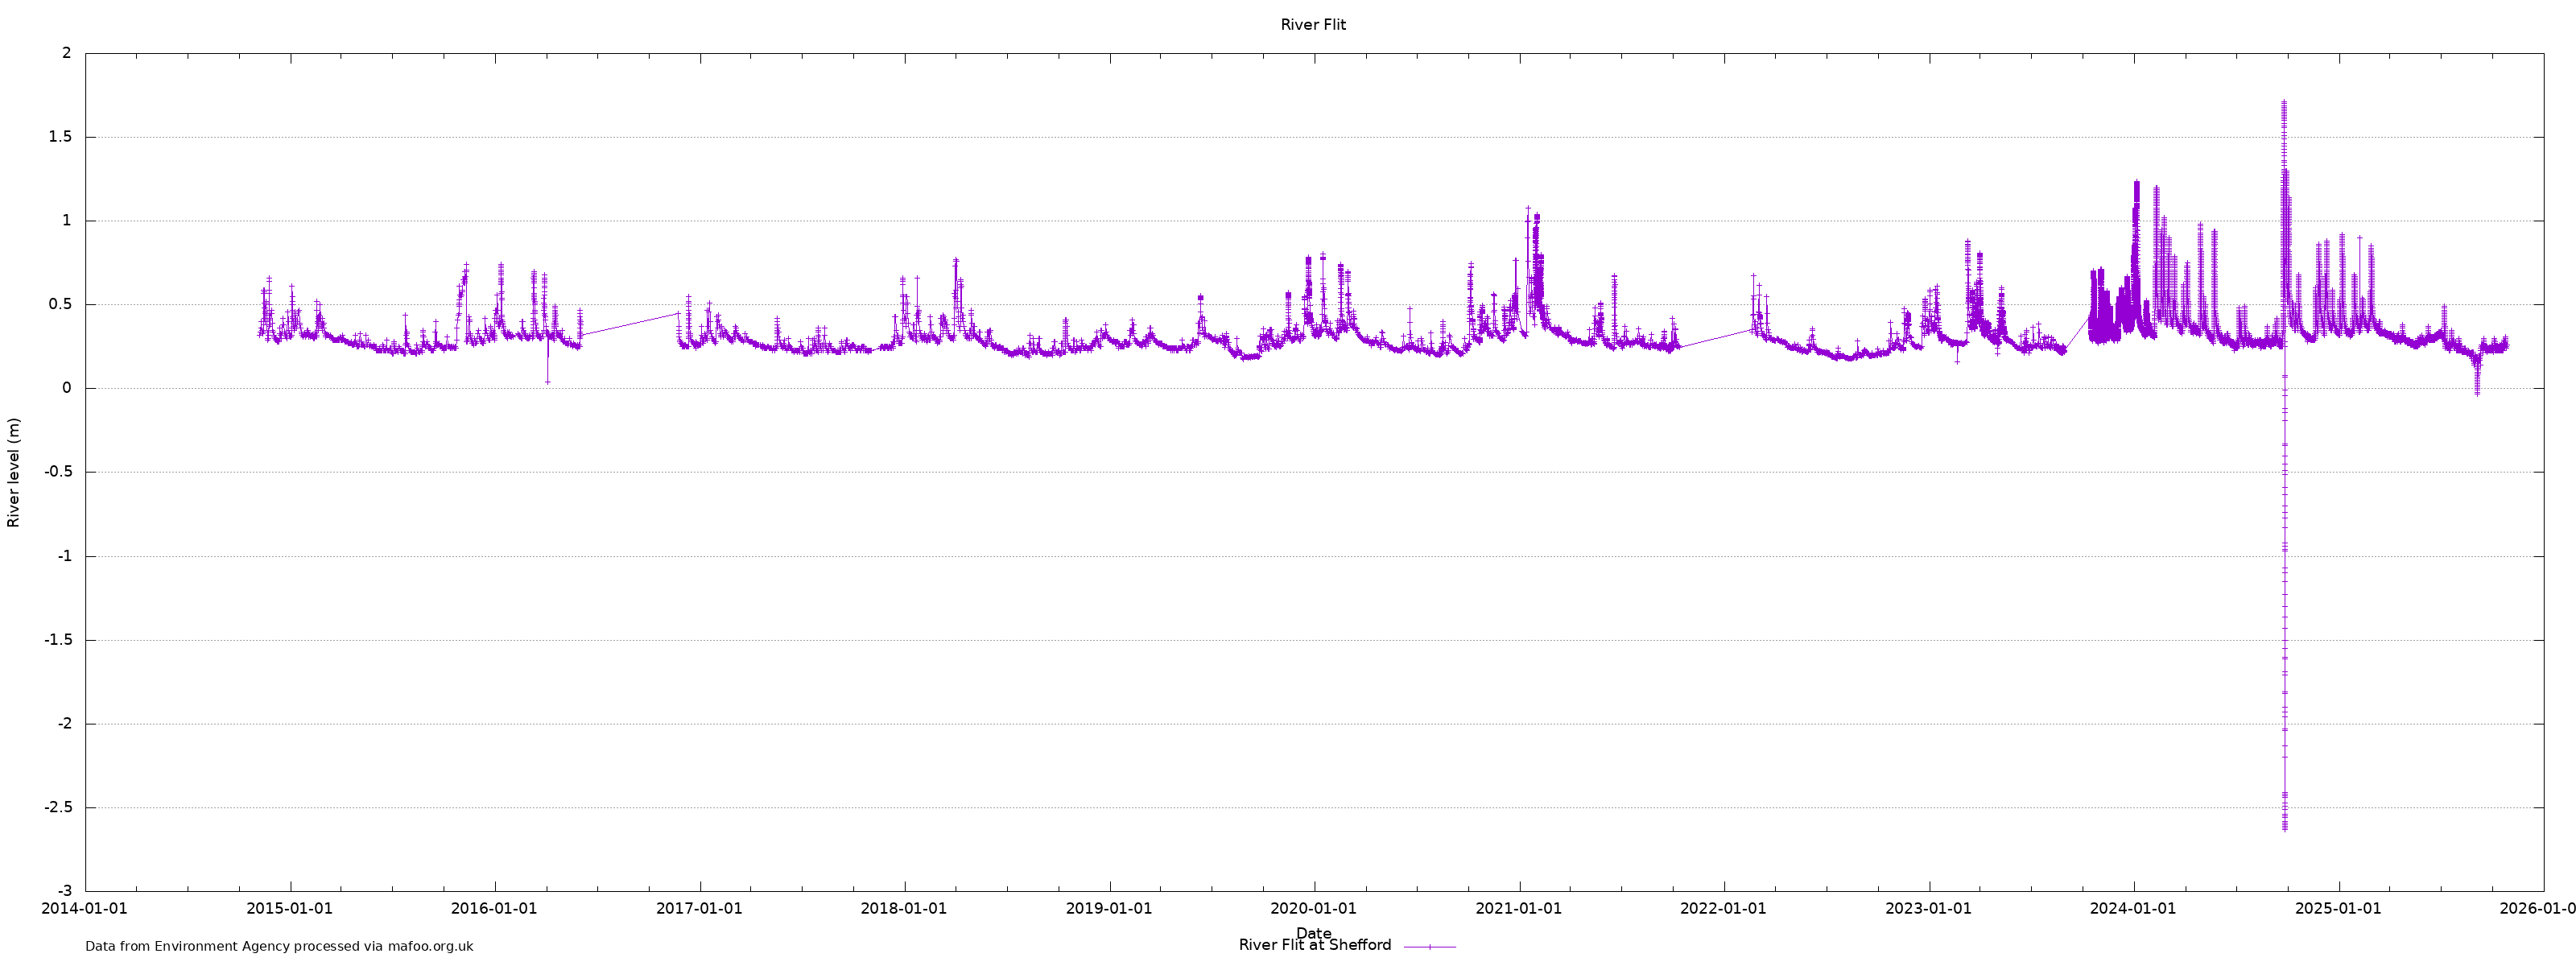Click the -3 y-axis tick label
2576x966 pixels.
click(x=64, y=891)
